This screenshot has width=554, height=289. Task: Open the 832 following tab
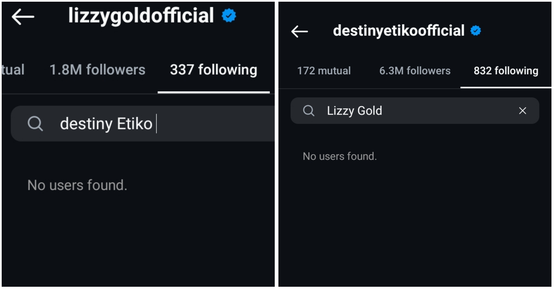[506, 71]
